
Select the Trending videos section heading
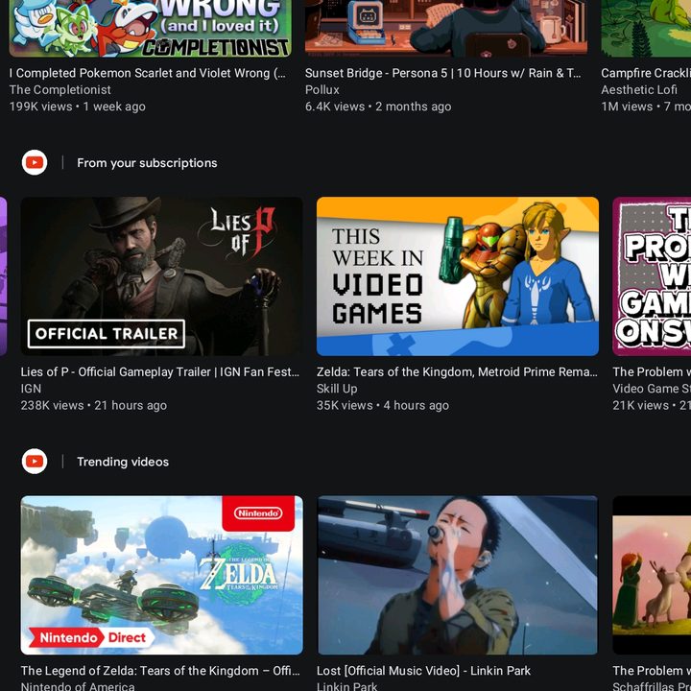[x=123, y=462]
